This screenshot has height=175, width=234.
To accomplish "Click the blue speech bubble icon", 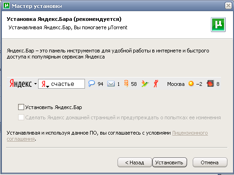I will [x=91, y=84].
